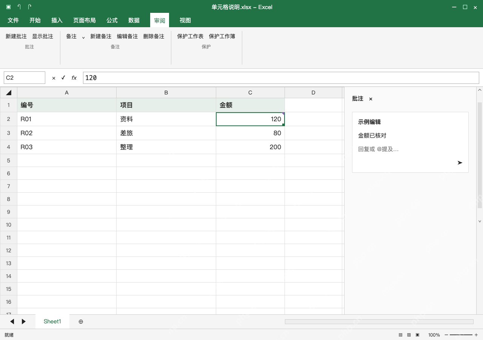Image resolution: width=483 pixels, height=340 pixels.
Task: Click 编辑备注 in the ribbon
Action: [127, 36]
